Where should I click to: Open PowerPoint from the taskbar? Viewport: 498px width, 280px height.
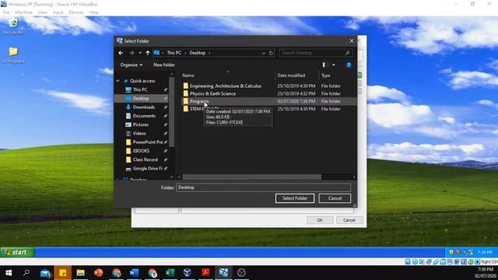pos(99,273)
